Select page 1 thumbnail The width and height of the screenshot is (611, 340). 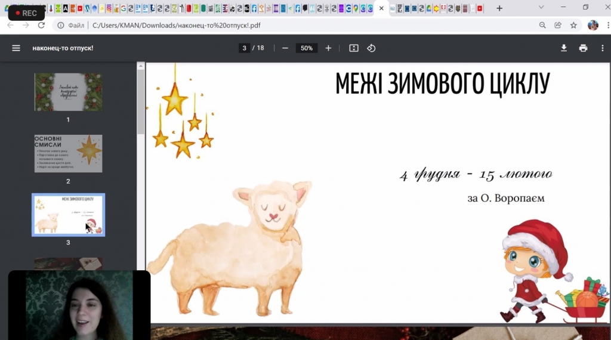pyautogui.click(x=68, y=92)
